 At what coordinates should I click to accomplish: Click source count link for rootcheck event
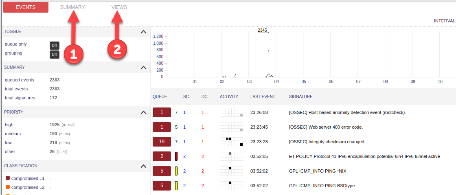pos(184,112)
